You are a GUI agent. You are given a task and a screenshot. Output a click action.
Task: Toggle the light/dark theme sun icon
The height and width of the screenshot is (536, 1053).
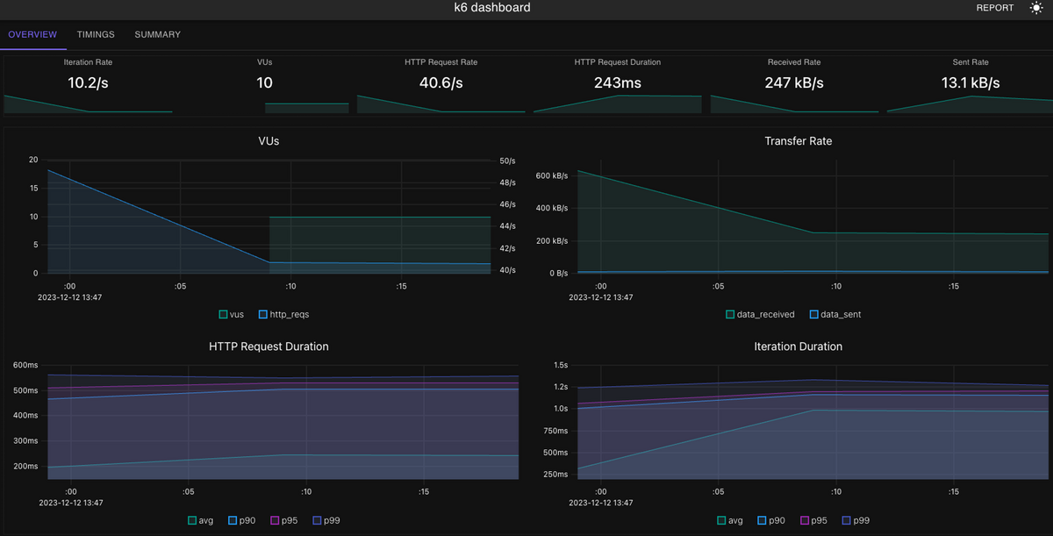1036,8
